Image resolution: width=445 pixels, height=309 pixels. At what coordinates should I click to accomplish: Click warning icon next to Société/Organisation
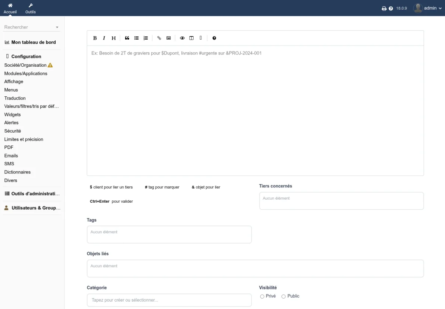(x=50, y=65)
